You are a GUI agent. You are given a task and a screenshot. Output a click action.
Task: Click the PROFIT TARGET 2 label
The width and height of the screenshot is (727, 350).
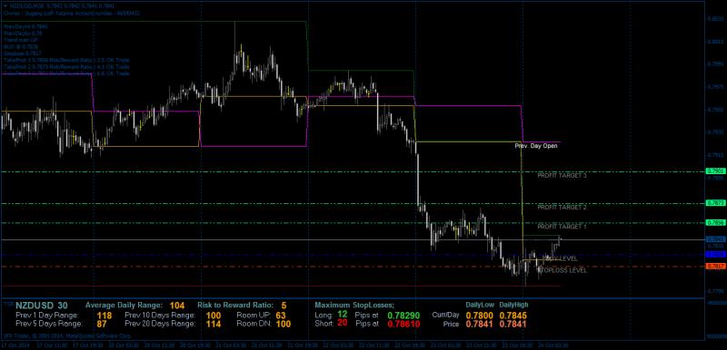point(562,208)
